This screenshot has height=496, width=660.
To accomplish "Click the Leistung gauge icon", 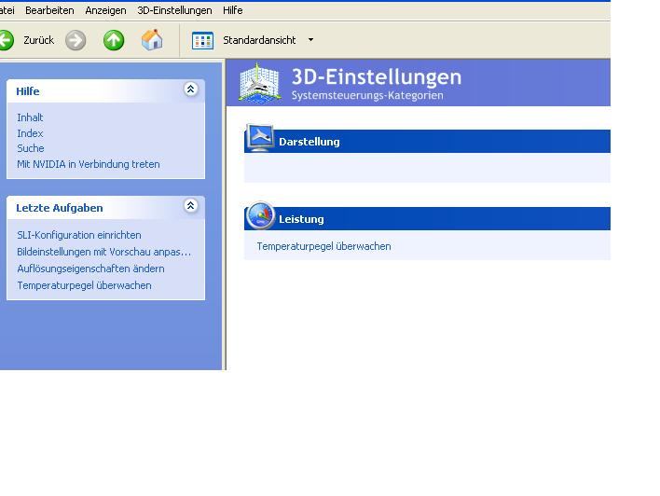I will coord(260,215).
